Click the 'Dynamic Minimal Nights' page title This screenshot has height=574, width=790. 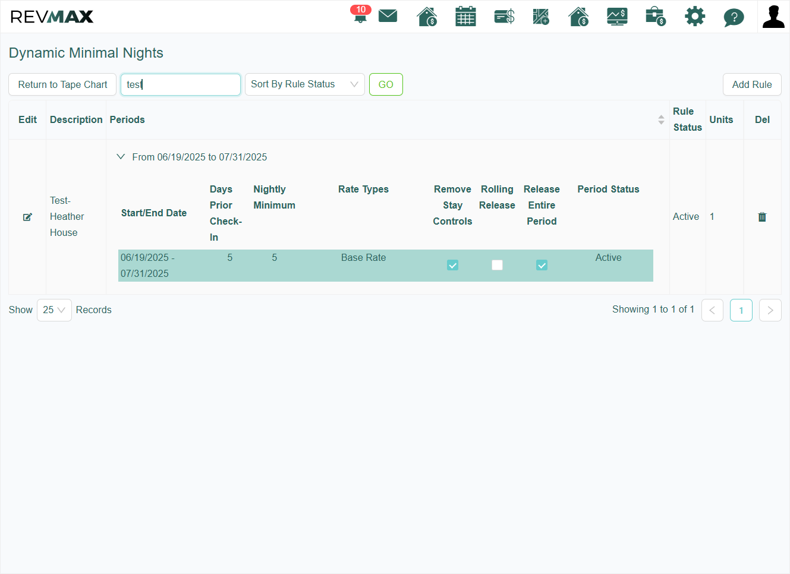tap(86, 53)
